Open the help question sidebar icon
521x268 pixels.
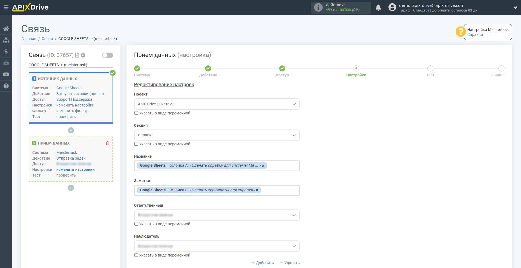[x=6, y=86]
